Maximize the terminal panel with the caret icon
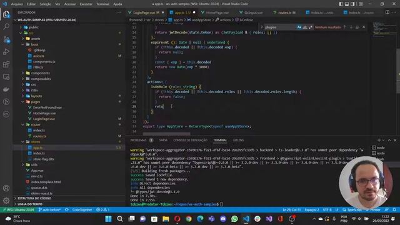 (x=389, y=140)
